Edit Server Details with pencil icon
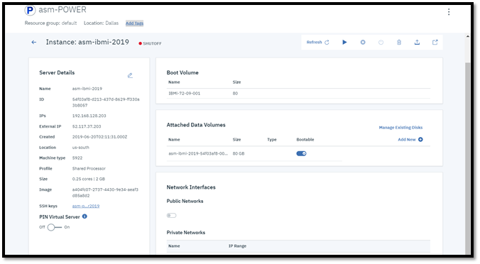Viewport: 480px width, 264px height. [130, 75]
